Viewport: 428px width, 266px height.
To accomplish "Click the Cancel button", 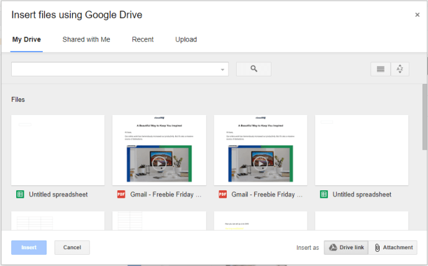I will [x=72, y=247].
